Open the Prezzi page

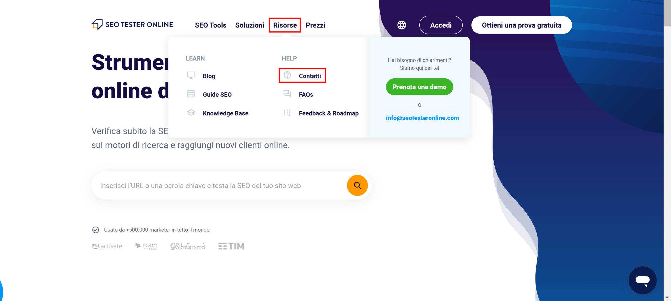point(315,25)
